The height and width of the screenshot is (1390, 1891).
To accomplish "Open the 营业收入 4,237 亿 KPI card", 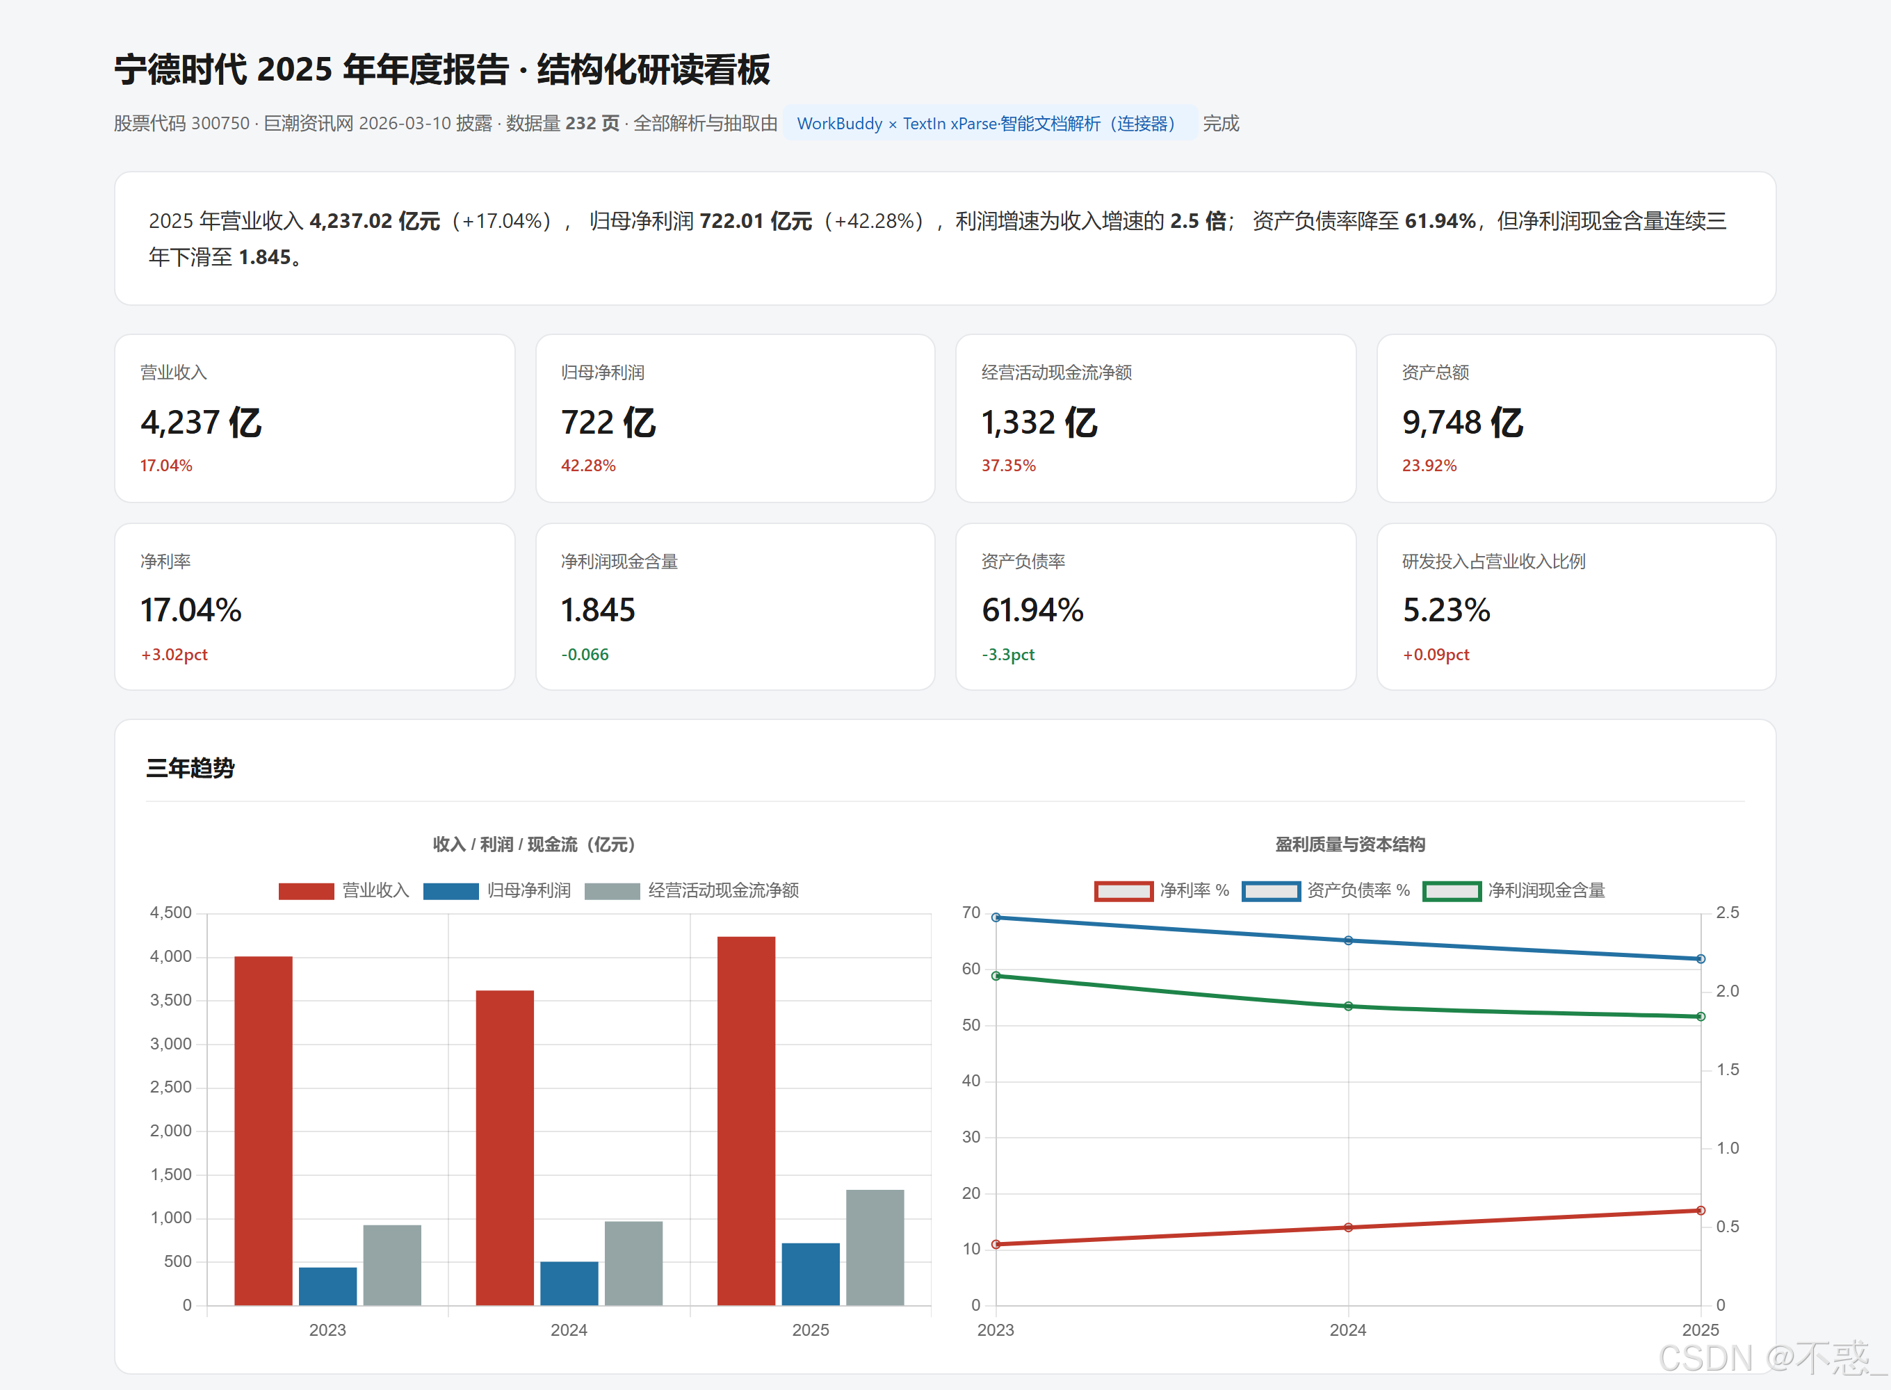I will [x=315, y=418].
